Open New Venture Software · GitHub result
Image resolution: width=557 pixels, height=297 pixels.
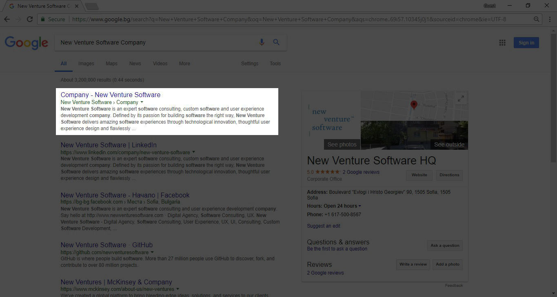(107, 245)
